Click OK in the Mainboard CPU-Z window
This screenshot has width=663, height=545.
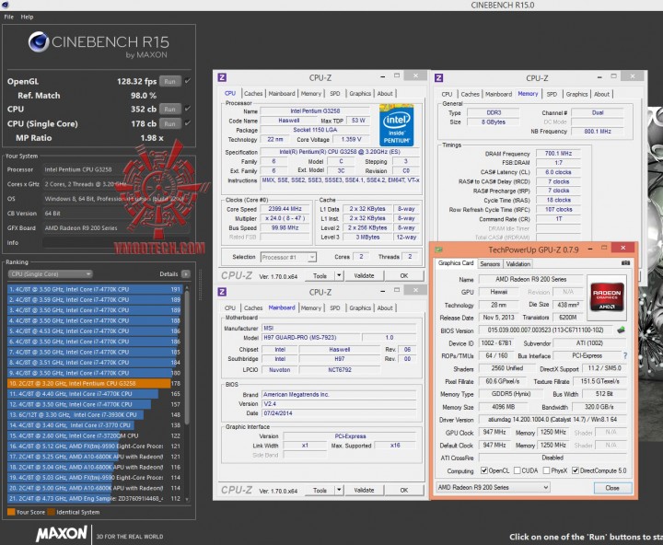coord(404,490)
